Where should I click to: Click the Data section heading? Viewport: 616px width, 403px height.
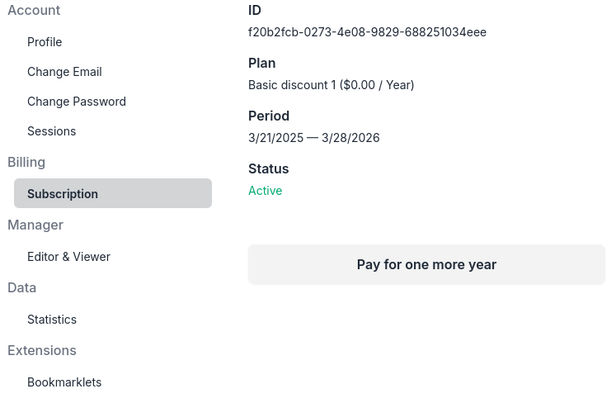click(x=21, y=288)
